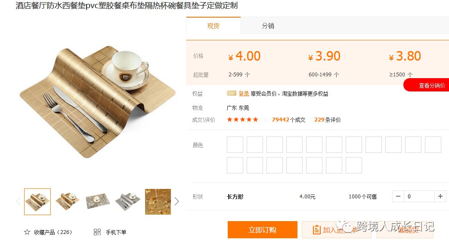Select the last color swatch in second row
449x246 pixels.
pos(353,165)
